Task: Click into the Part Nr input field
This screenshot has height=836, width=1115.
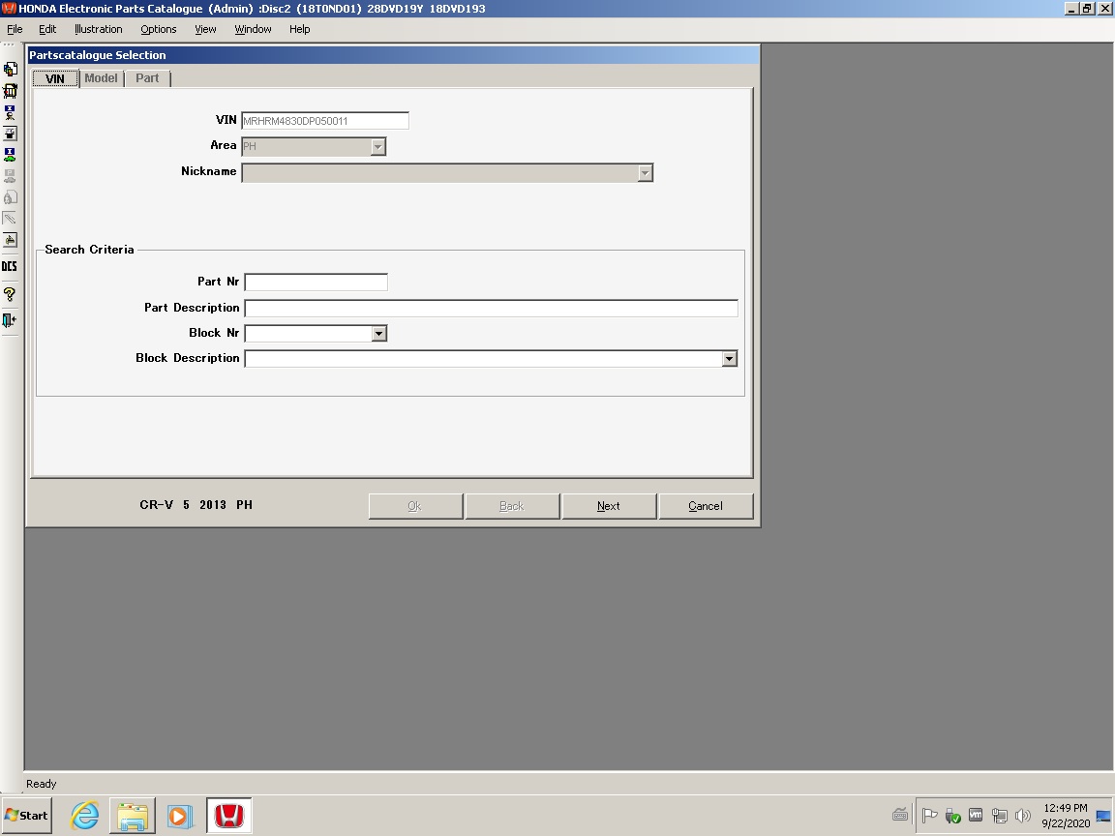Action: pos(316,283)
